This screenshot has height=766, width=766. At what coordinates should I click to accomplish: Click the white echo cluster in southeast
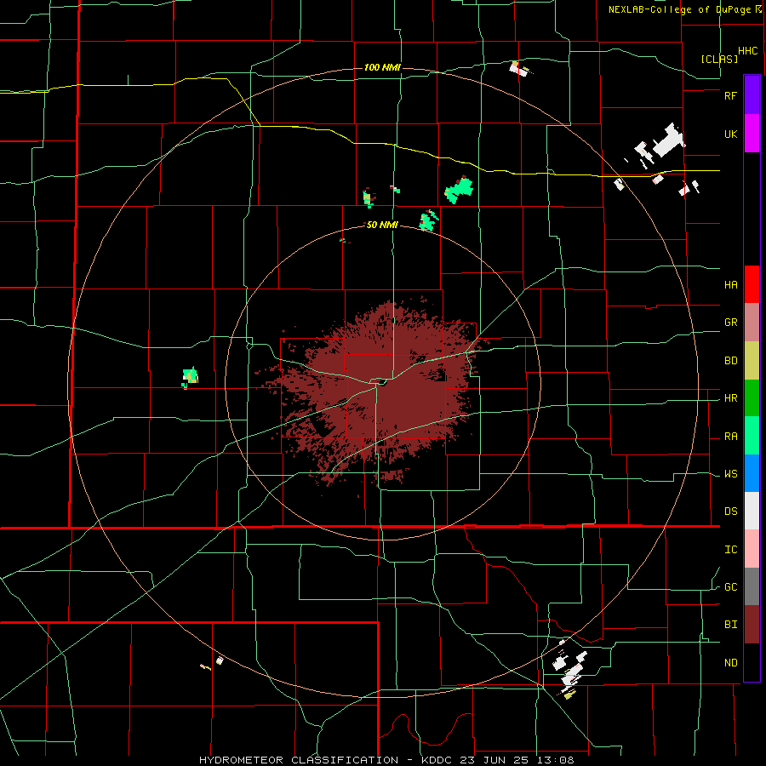pos(569,669)
